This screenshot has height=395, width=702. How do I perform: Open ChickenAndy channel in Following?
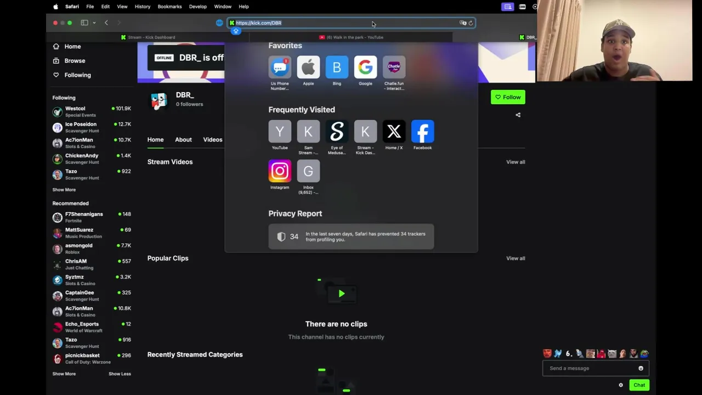[x=92, y=159]
